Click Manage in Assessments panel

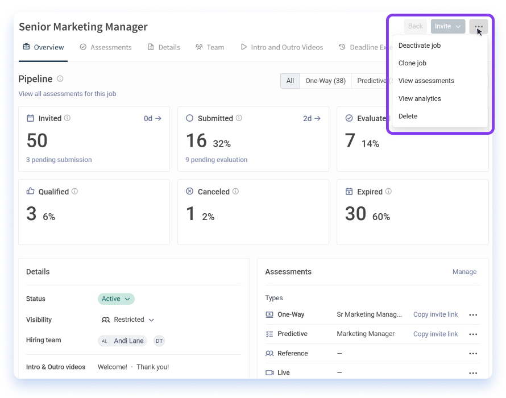click(464, 272)
